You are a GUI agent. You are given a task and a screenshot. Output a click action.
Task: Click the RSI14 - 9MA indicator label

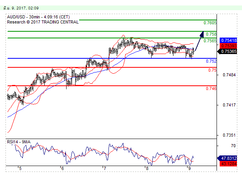(x=19, y=142)
